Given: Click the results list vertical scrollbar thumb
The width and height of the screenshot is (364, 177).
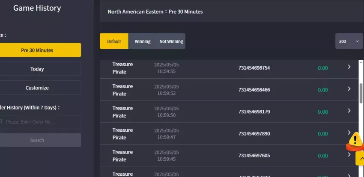Looking at the screenshot, I should tap(361, 93).
